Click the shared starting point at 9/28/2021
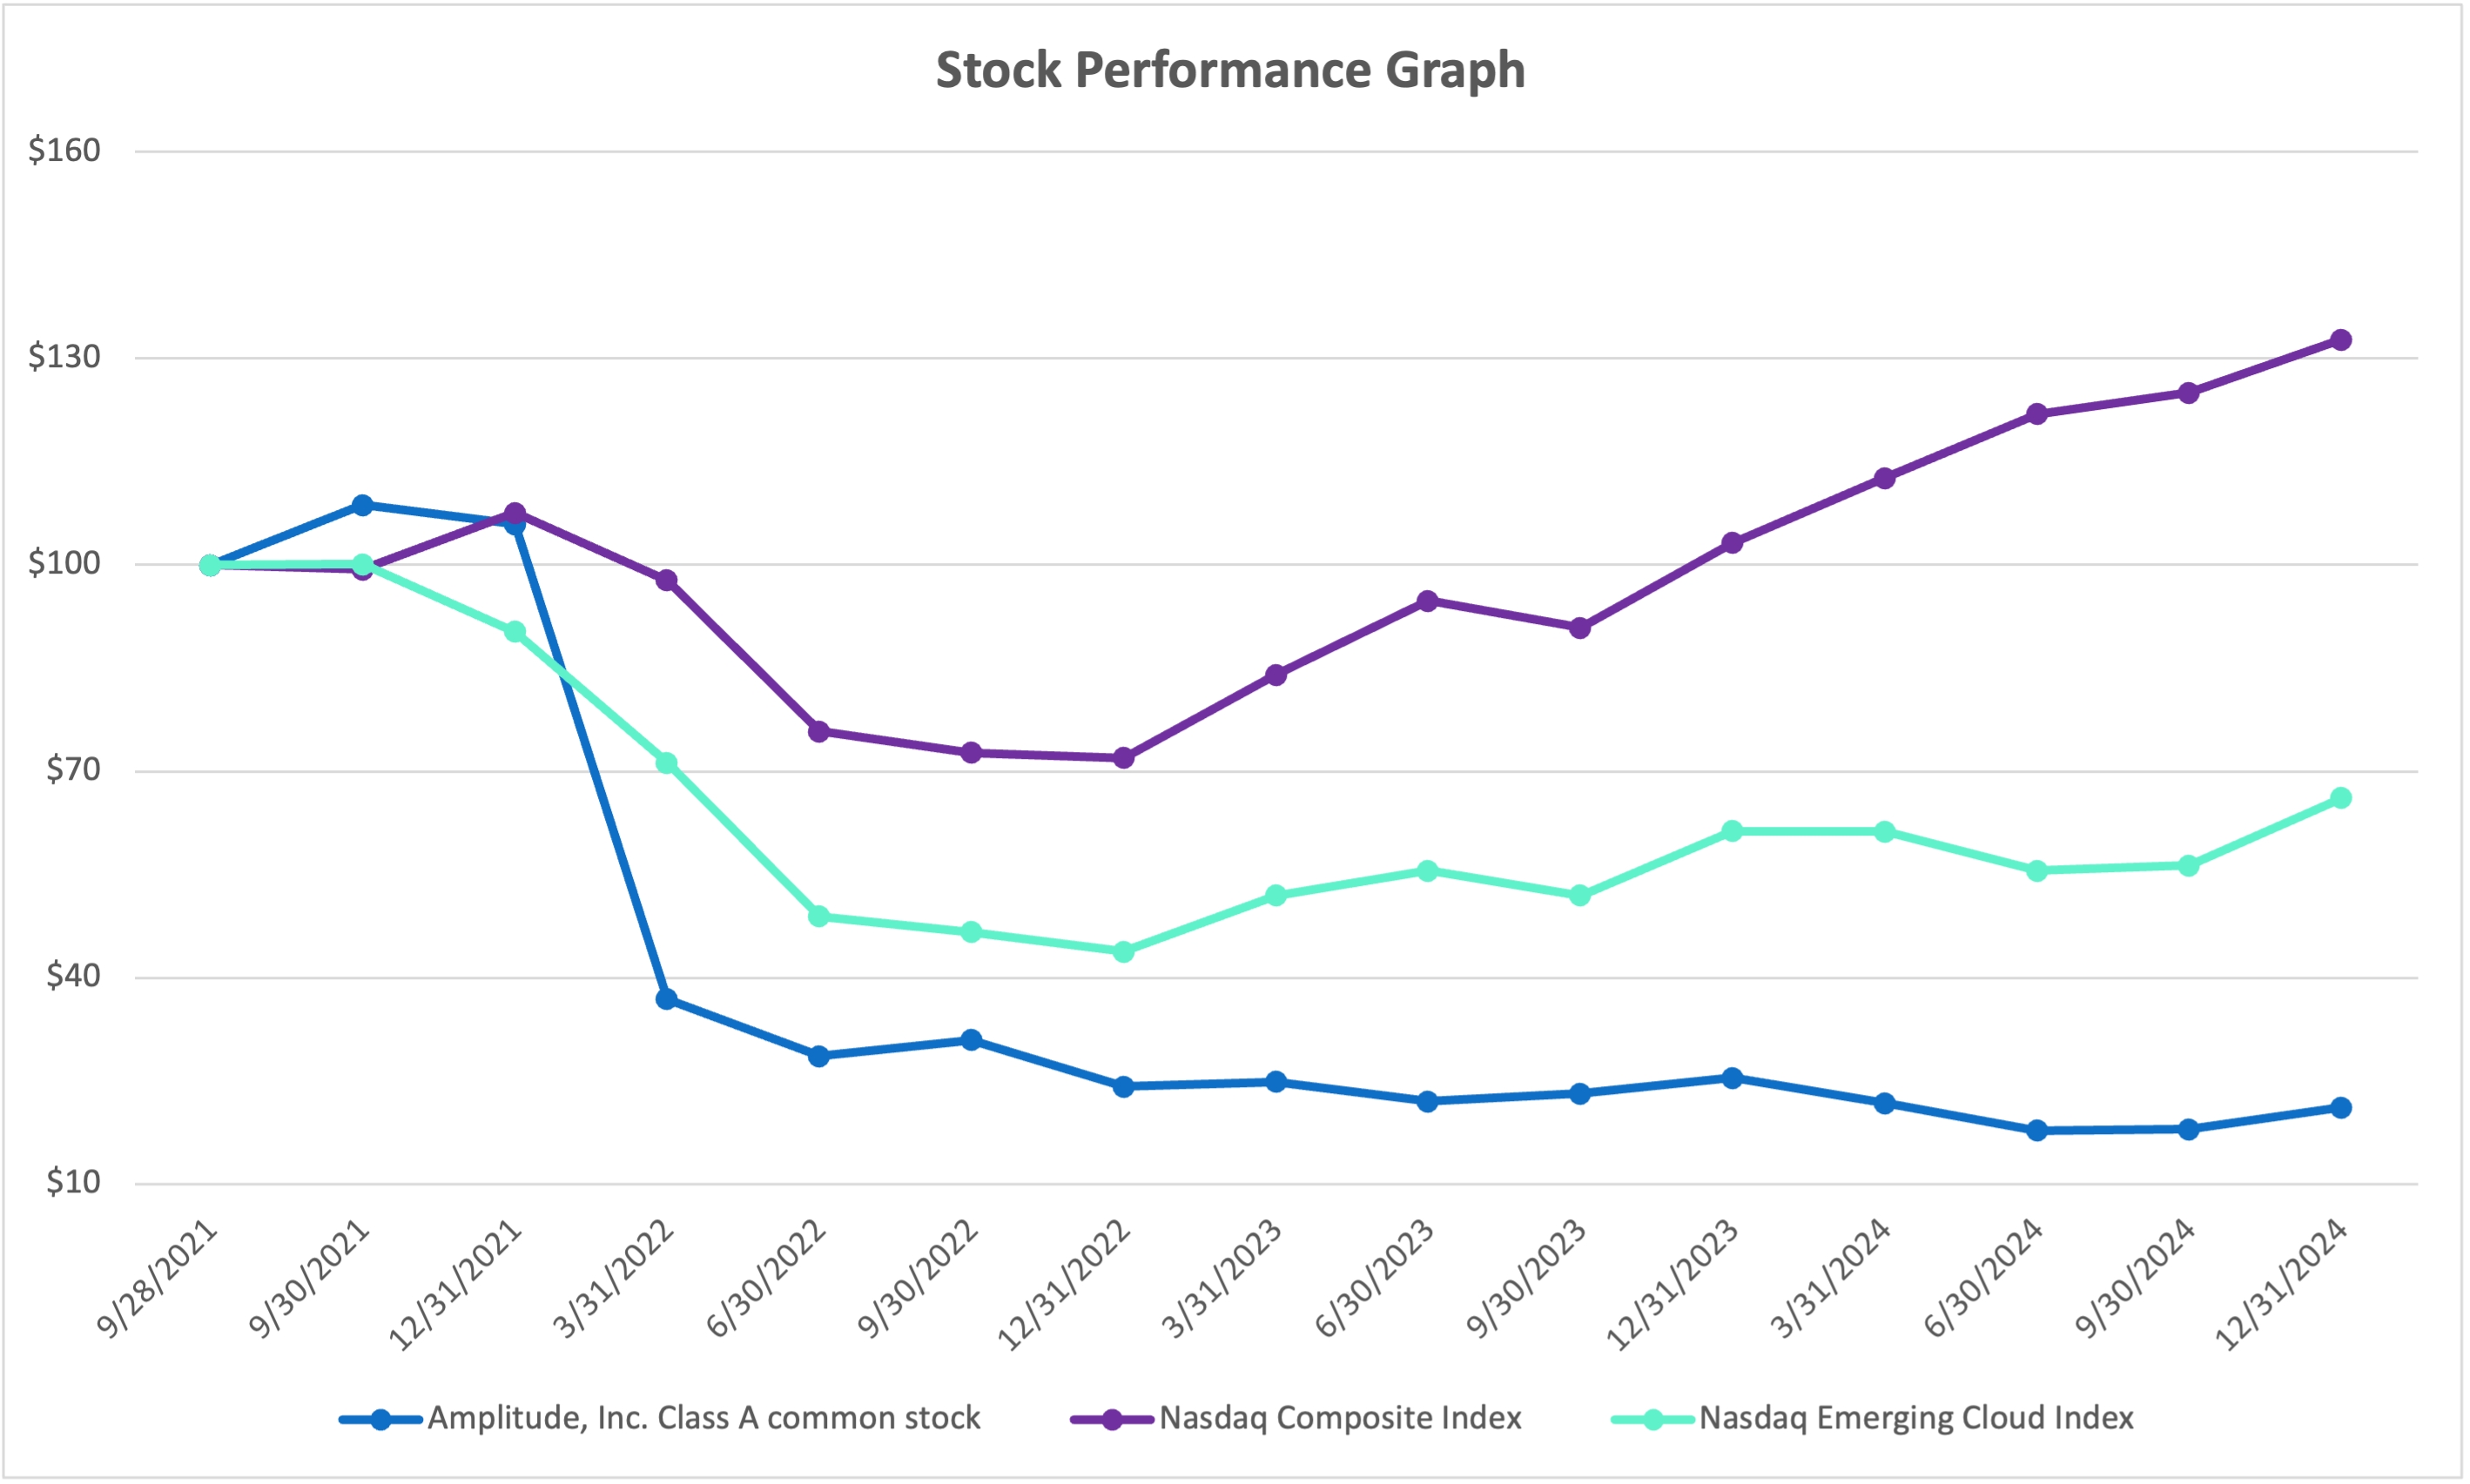This screenshot has width=2470, height=1484. [209, 565]
